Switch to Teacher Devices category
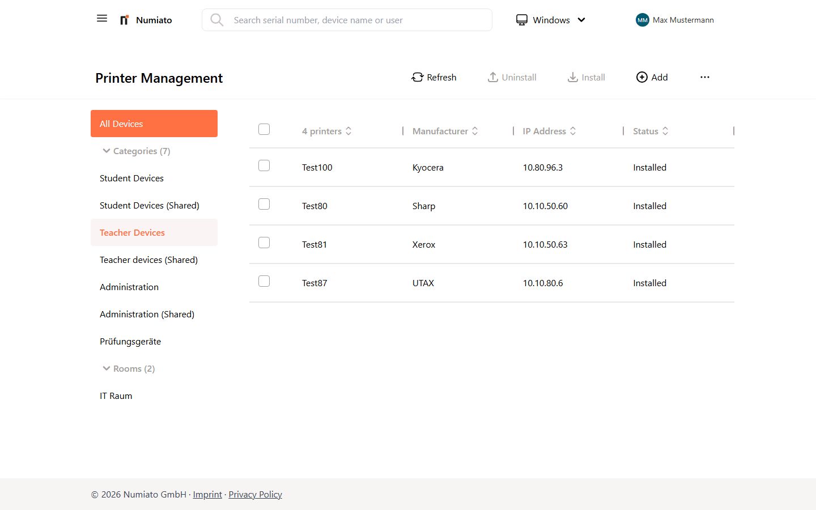Screen dimensions: 816x510 tap(154, 232)
